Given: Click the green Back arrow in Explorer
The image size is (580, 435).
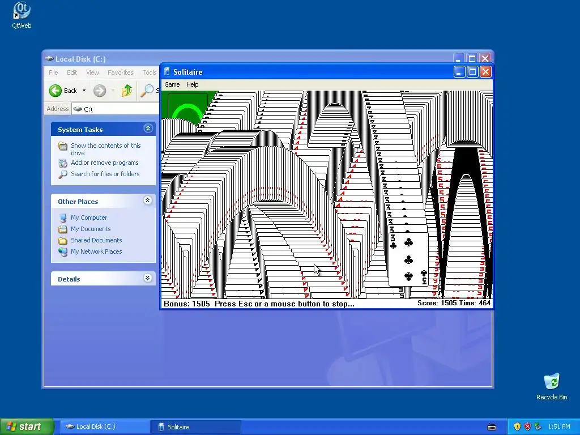Looking at the screenshot, I should click(x=56, y=91).
